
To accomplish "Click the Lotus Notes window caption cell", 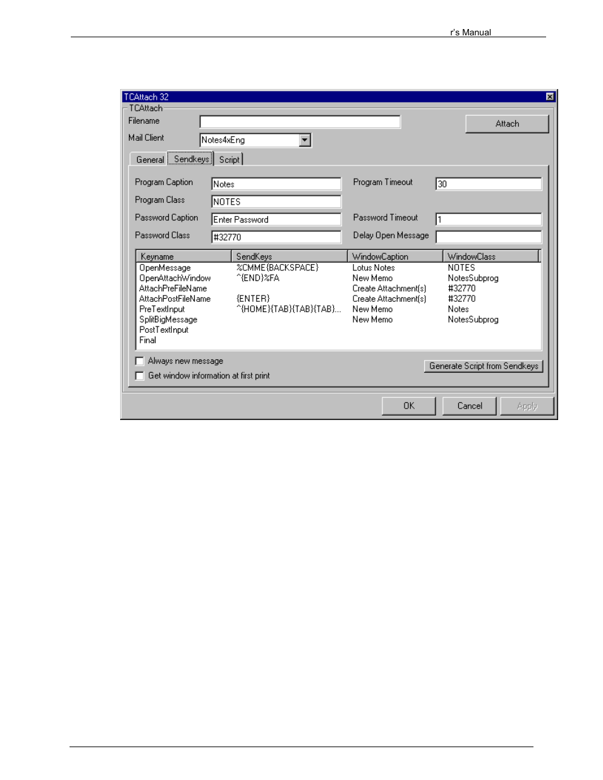I will [x=374, y=268].
